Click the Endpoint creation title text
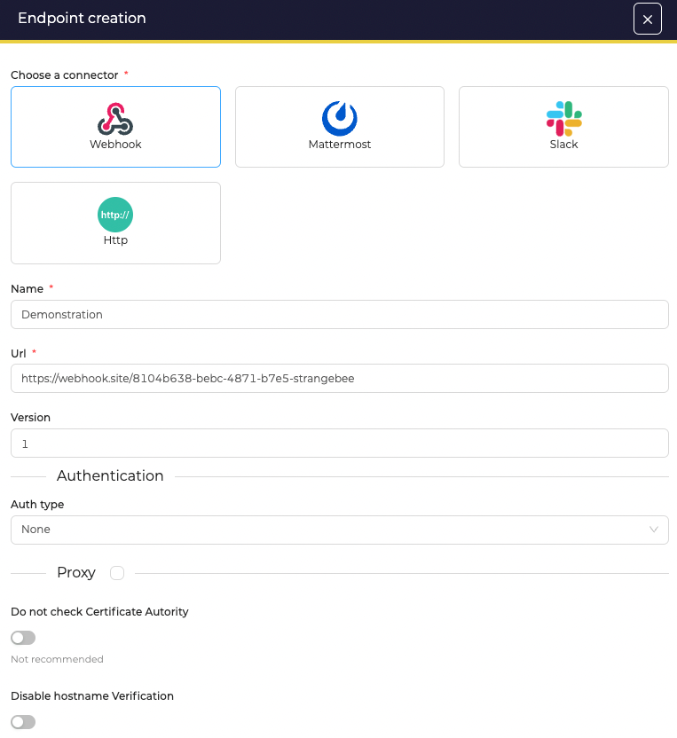The image size is (677, 738). (x=82, y=19)
